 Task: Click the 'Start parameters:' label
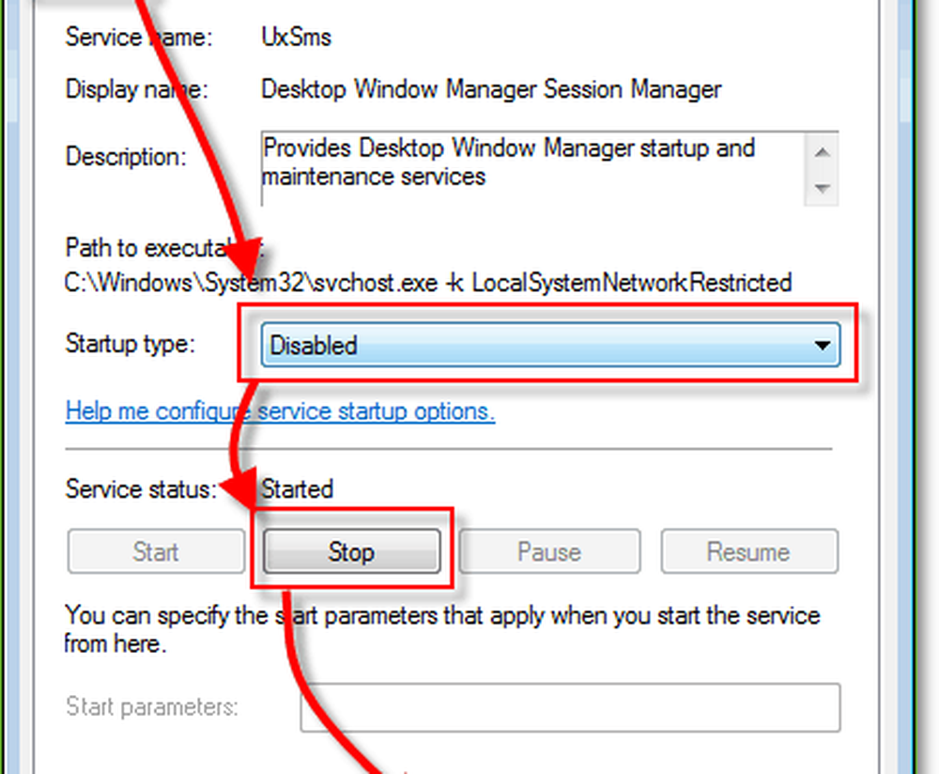[x=151, y=706]
